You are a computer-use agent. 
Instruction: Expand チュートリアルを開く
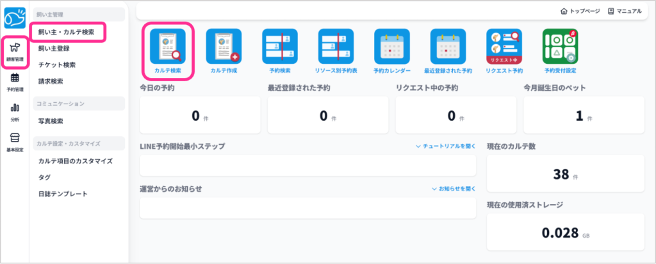tap(445, 146)
